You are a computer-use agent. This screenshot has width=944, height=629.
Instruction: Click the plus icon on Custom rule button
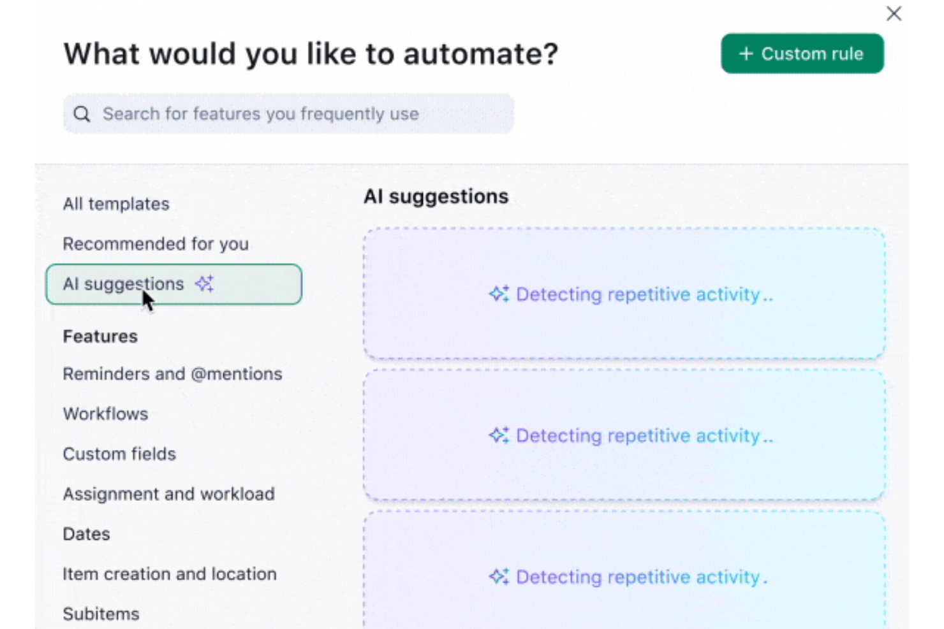click(745, 54)
